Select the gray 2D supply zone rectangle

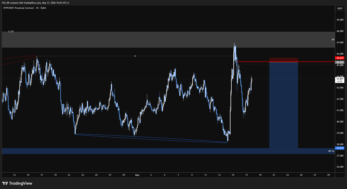tap(168, 40)
